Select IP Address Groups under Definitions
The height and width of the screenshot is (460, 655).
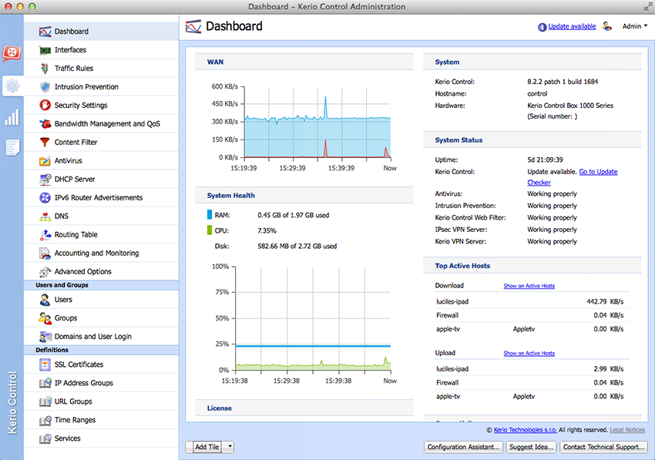pos(102,383)
